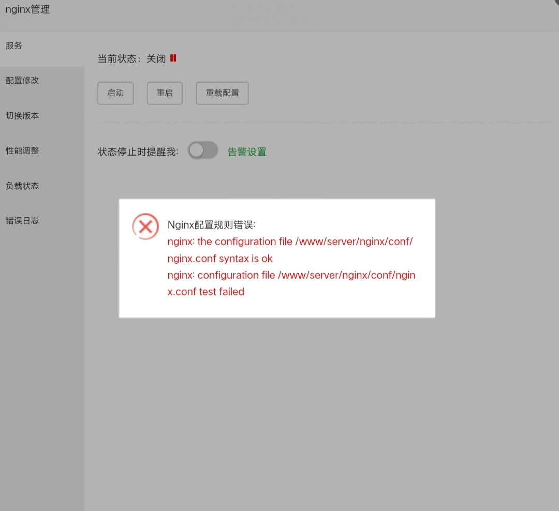Click the 重载配置 button
Screen dimensions: 559x511
click(222, 93)
